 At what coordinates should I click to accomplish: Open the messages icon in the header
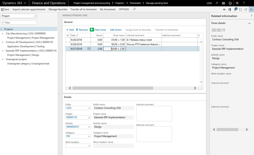pyautogui.click(x=223, y=3)
